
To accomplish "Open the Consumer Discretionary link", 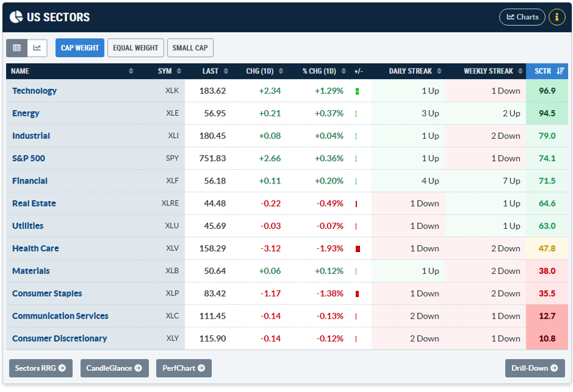I will click(60, 338).
